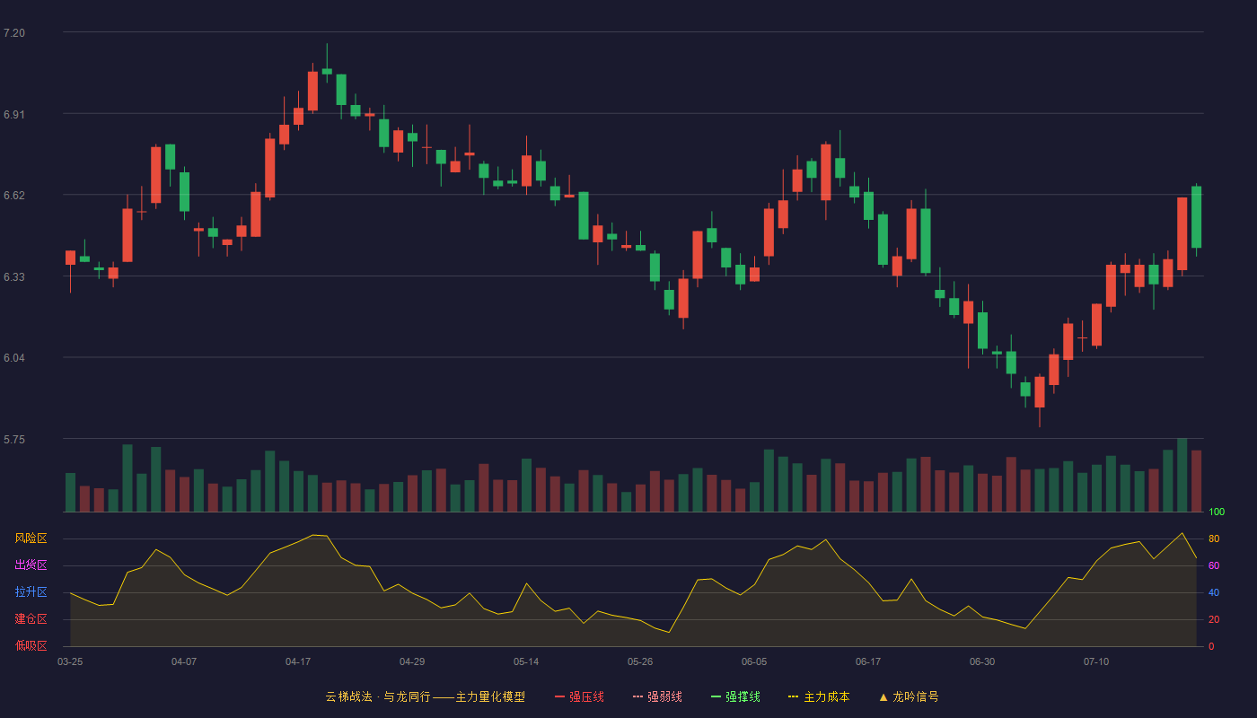The image size is (1257, 718).
Task: Click the 05-26 date label
Action: tap(640, 661)
